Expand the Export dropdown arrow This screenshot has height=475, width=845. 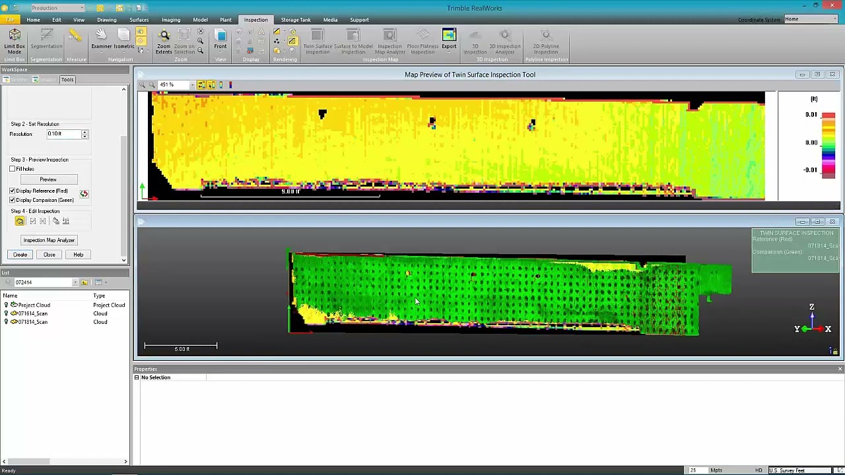pyautogui.click(x=449, y=51)
